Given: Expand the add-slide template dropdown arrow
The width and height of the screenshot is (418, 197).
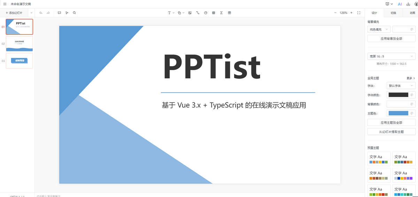Looking at the screenshot, I should pyautogui.click(x=31, y=13).
